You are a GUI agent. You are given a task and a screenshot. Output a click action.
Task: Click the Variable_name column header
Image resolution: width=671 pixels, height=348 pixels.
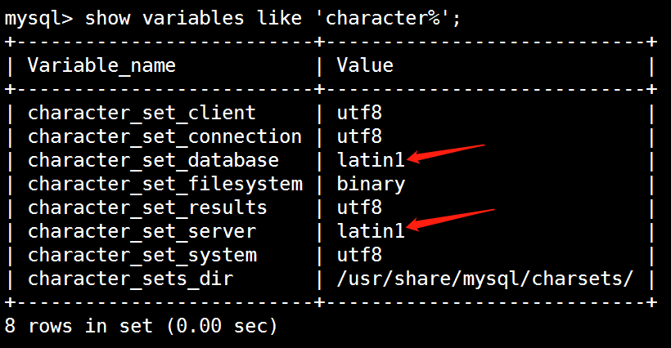pyautogui.click(x=101, y=65)
